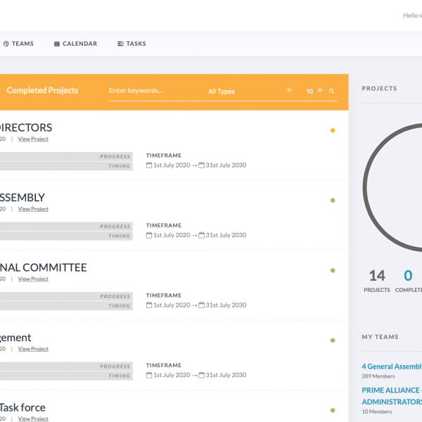Click the orange status dot for DIRECTORS

(x=333, y=131)
